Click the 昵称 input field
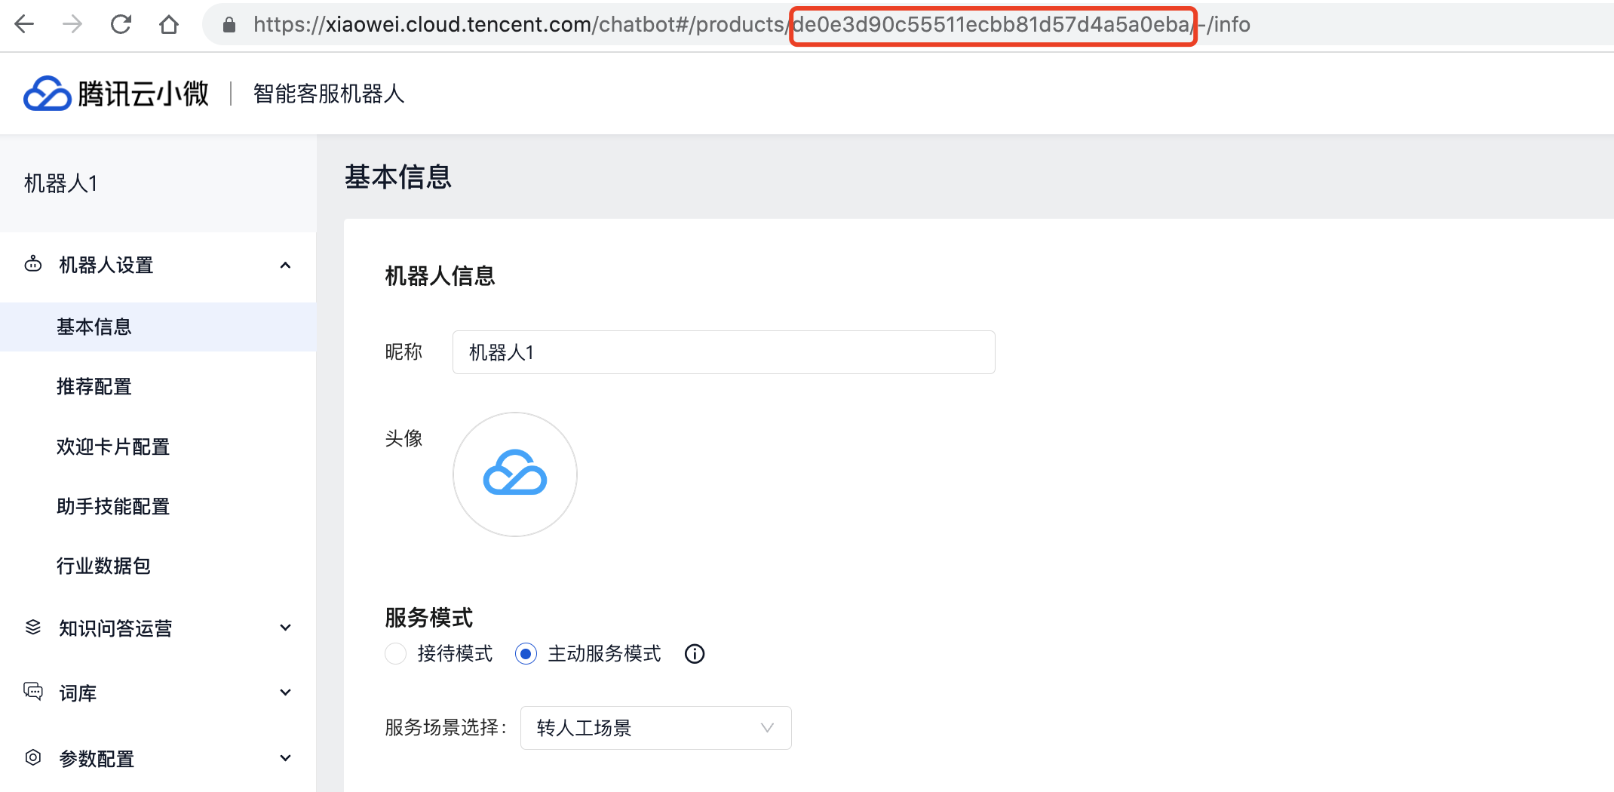Image resolution: width=1614 pixels, height=792 pixels. (x=724, y=352)
